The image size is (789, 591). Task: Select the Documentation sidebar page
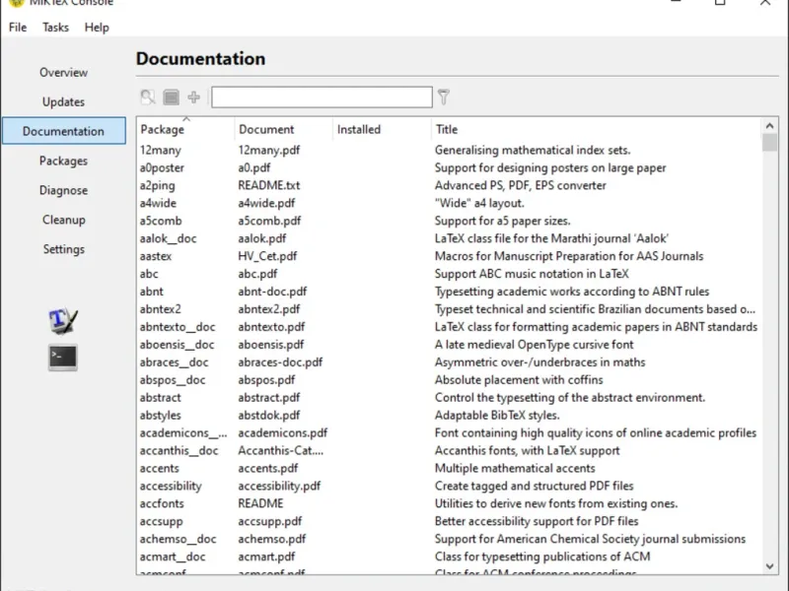tap(63, 131)
